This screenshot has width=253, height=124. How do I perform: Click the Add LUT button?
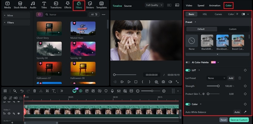(x=231, y=78)
